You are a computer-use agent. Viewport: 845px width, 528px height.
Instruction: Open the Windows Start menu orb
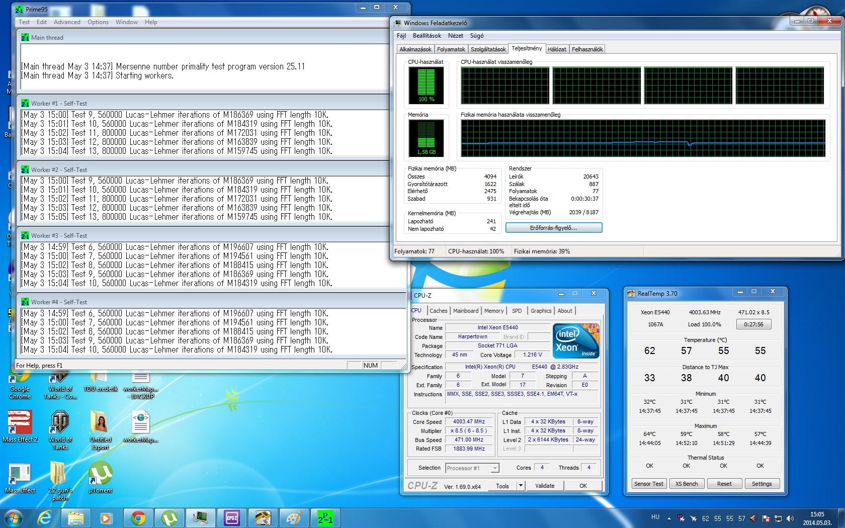pyautogui.click(x=13, y=517)
